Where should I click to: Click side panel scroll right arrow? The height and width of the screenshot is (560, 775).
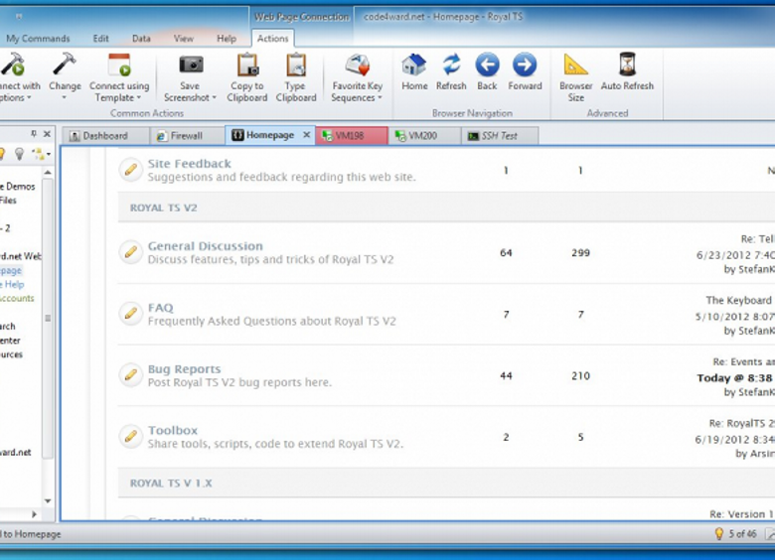(x=34, y=514)
